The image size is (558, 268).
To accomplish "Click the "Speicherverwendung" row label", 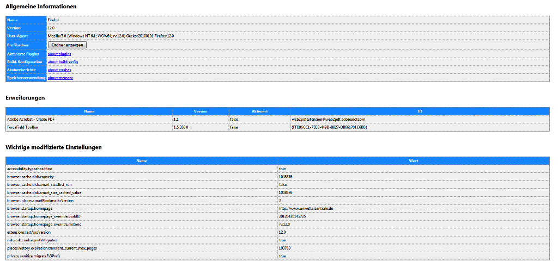I will click(x=26, y=78).
